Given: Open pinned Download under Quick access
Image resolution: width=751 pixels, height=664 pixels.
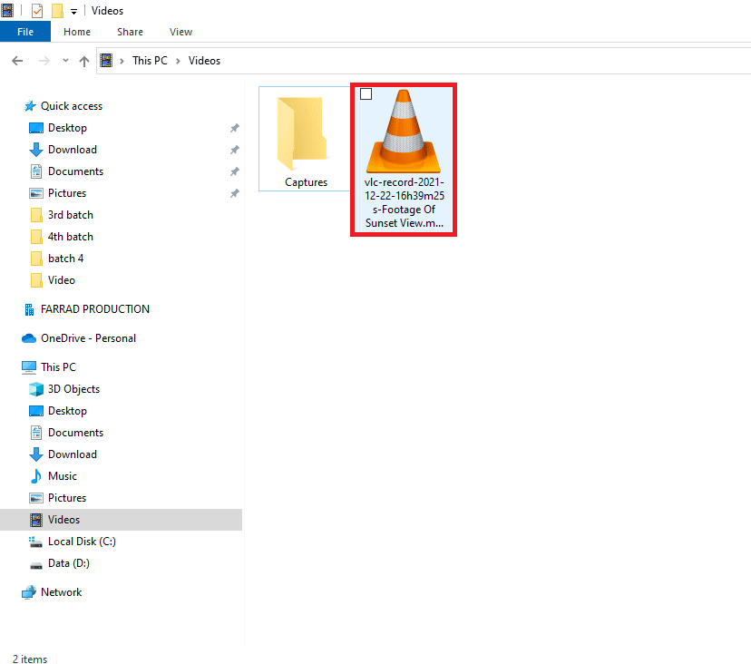Looking at the screenshot, I should pos(73,150).
